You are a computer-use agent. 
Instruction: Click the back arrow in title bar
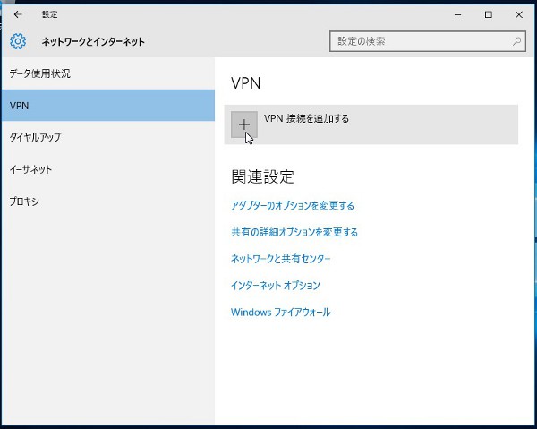(18, 14)
